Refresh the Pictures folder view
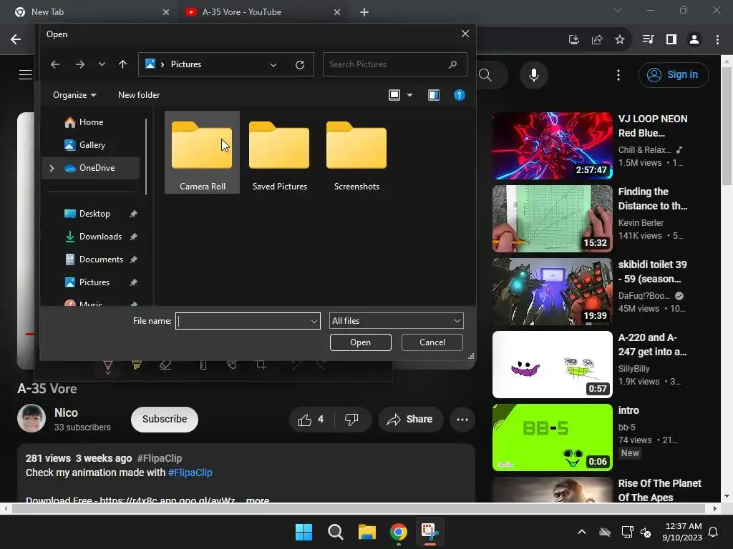The height and width of the screenshot is (549, 733). point(300,65)
